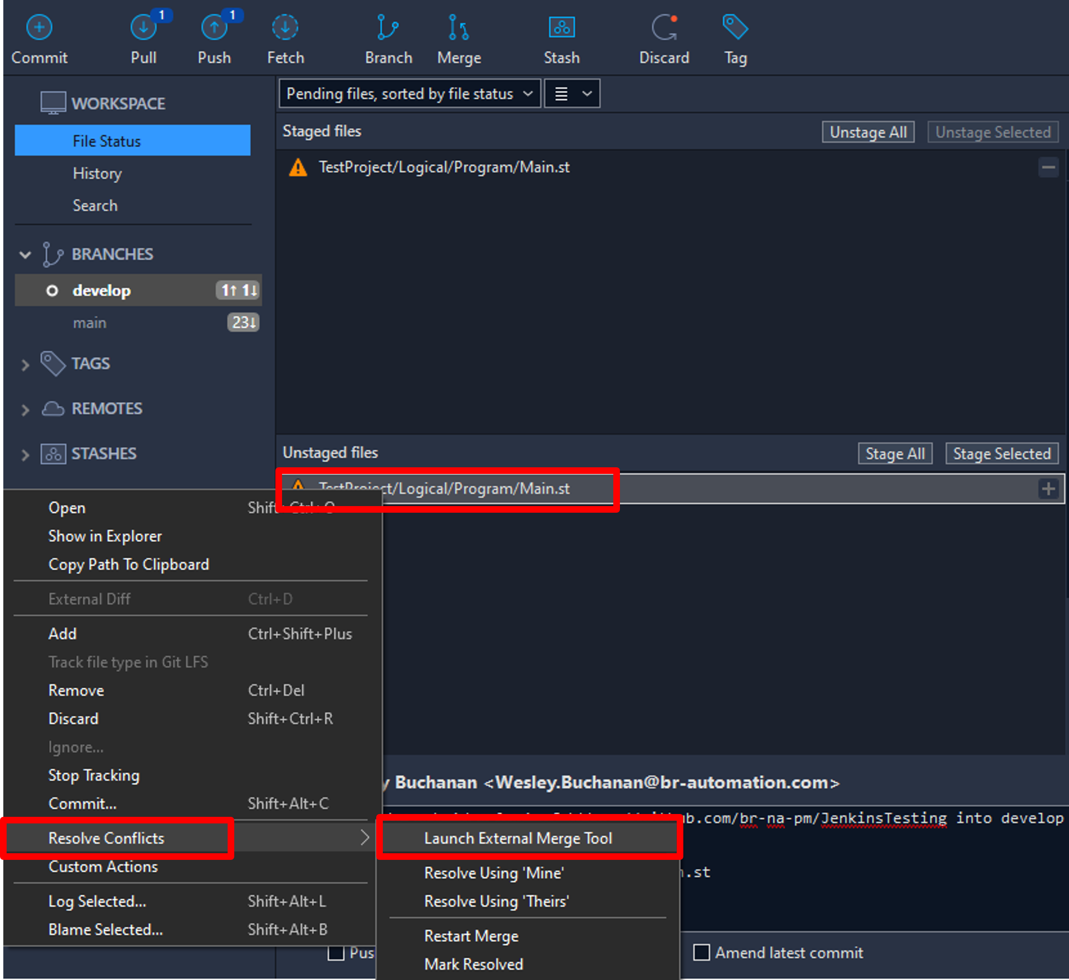This screenshot has height=980, width=1069.
Task: Expand the Stashes section
Action: (25, 455)
